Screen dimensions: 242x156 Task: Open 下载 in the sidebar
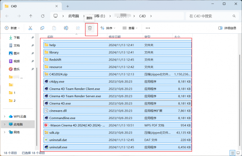(17, 38)
